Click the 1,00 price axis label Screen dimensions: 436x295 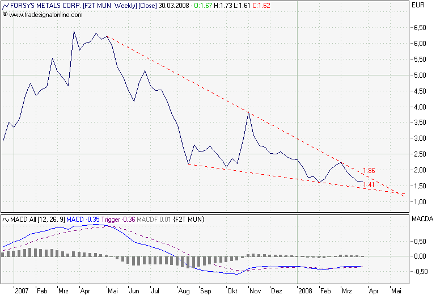point(420,202)
